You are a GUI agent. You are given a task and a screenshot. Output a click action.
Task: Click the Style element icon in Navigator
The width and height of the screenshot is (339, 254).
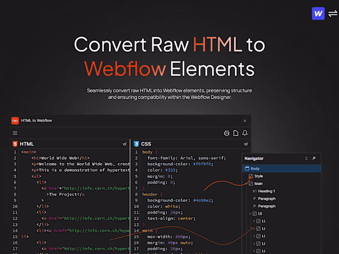click(x=251, y=176)
